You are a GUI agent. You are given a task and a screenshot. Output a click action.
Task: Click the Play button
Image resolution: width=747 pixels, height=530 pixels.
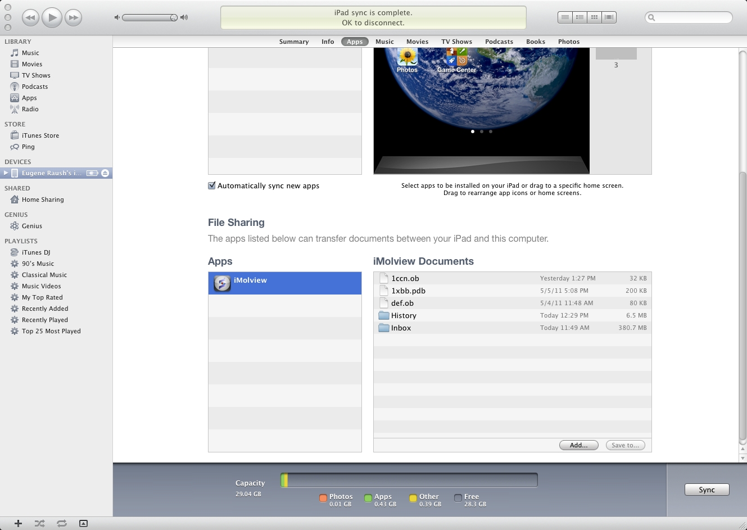52,17
